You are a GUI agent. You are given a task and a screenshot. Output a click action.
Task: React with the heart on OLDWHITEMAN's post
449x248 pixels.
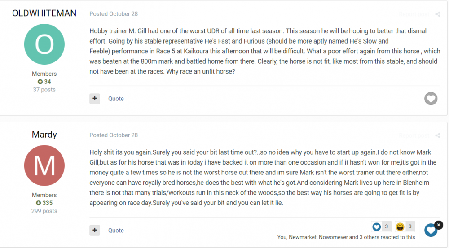click(x=431, y=99)
